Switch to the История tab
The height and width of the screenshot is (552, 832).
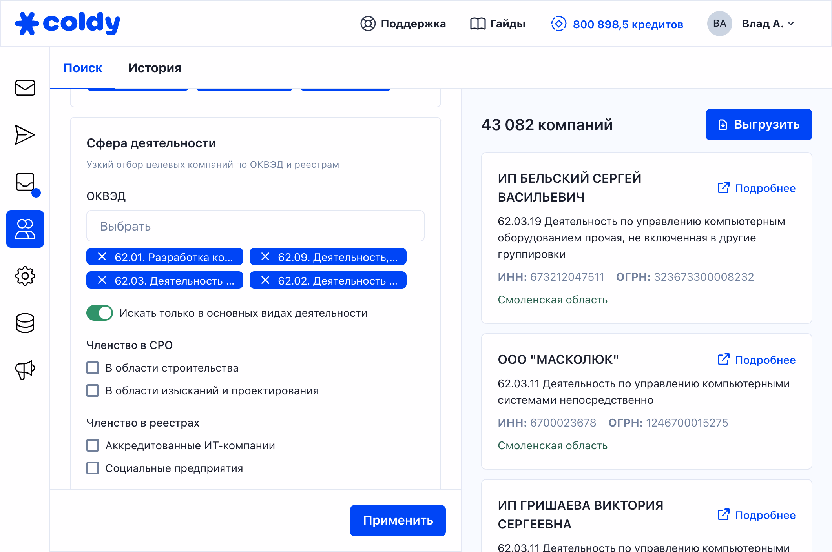point(155,68)
